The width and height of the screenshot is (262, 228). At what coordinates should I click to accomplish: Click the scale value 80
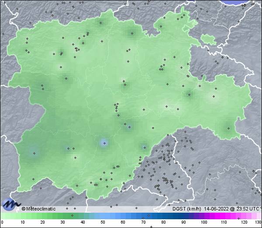163,222
